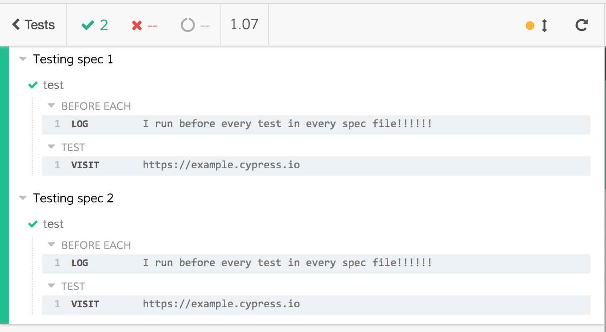
Task: Collapse the Testing spec 1 suite
Action: click(22, 59)
